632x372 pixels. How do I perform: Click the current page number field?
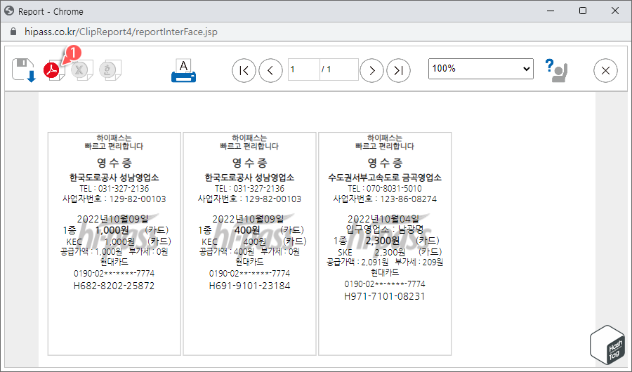(x=304, y=69)
